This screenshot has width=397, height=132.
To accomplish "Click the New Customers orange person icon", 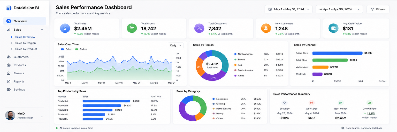I will click(266, 28).
